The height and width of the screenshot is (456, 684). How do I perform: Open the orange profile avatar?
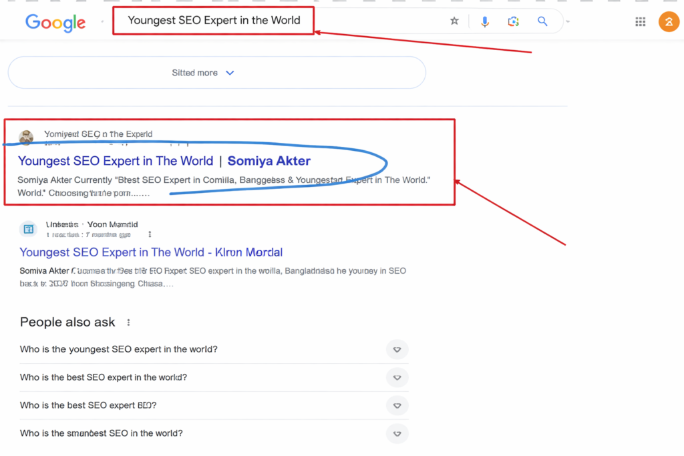(669, 22)
